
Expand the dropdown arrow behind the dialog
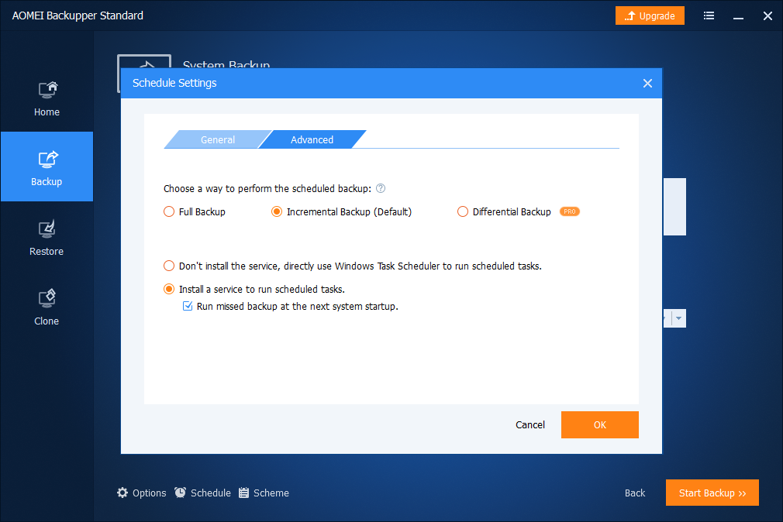tap(678, 318)
